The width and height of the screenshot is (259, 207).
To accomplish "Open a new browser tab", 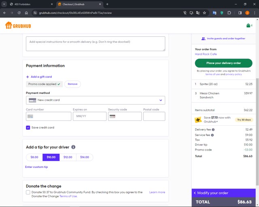I will pos(107,4).
